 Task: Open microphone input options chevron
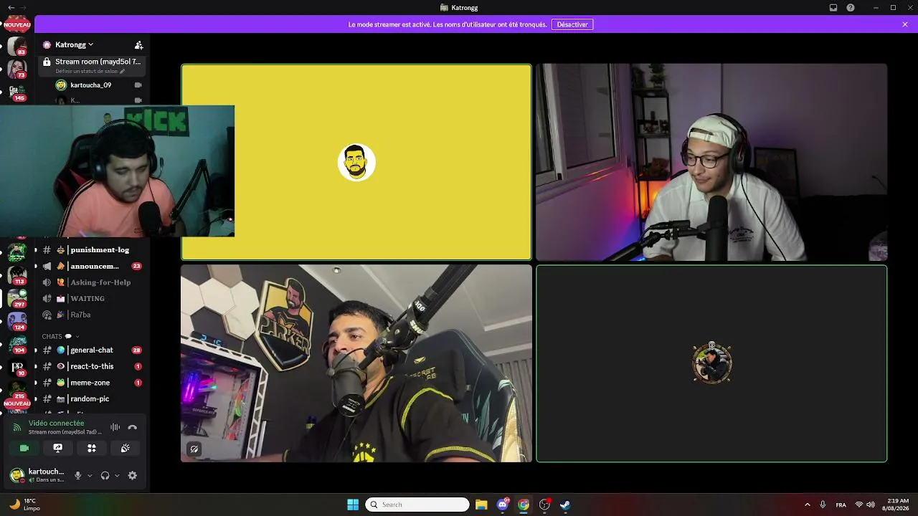pos(90,476)
